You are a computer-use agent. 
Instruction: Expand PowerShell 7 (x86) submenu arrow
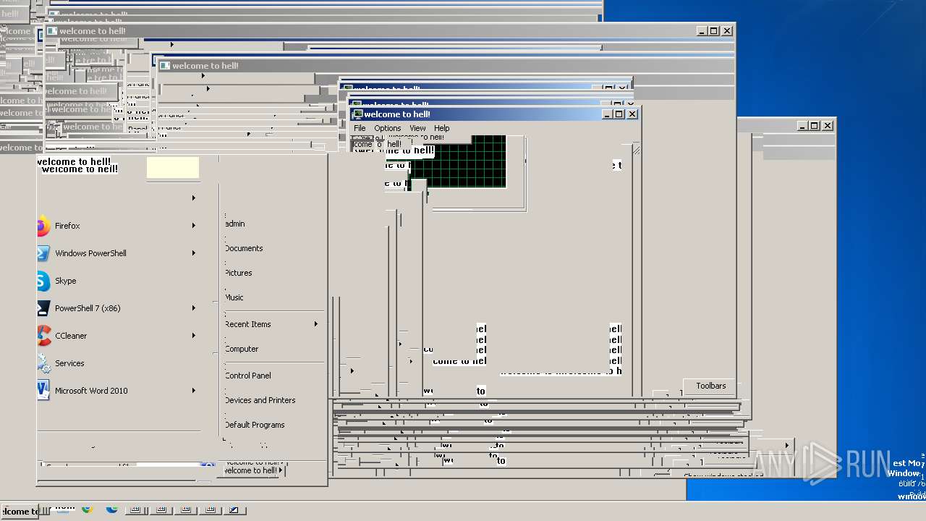click(x=194, y=308)
